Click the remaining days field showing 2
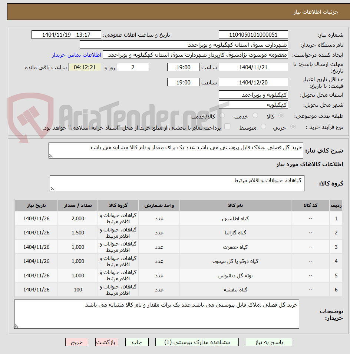This screenshot has height=354, width=350. click(x=133, y=67)
